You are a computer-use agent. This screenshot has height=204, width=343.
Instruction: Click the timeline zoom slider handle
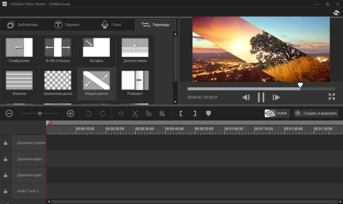tap(40, 114)
